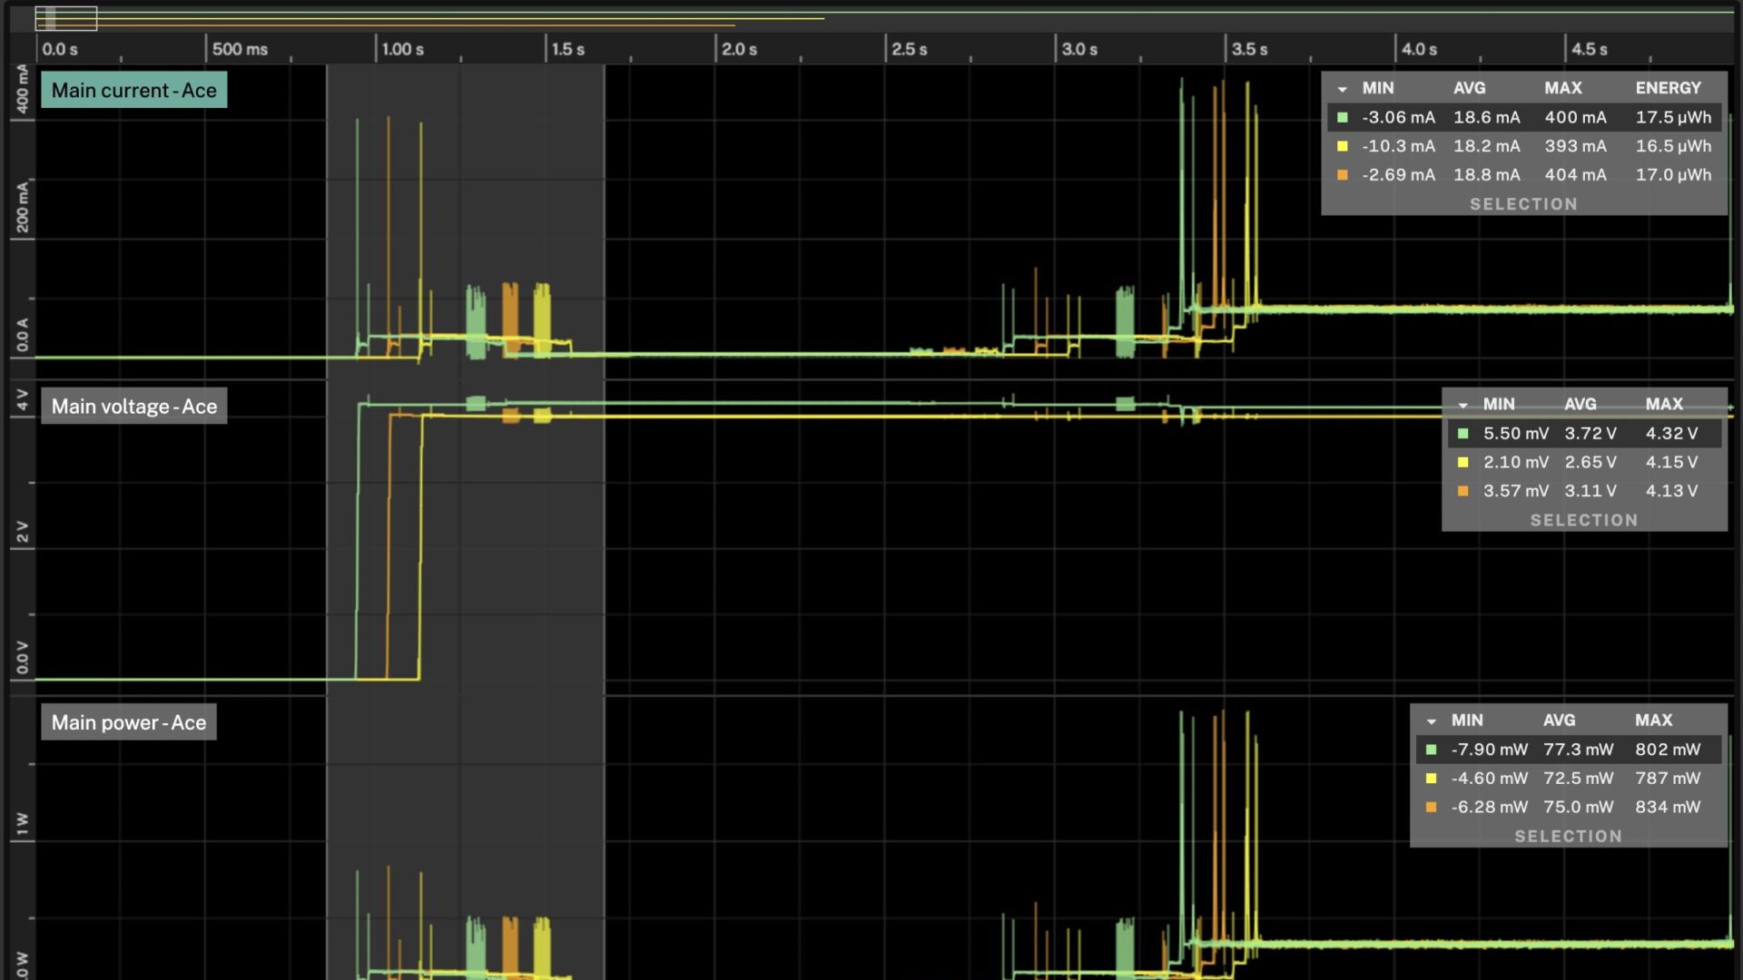The height and width of the screenshot is (980, 1743).
Task: Click green swatch in current statistics panel
Action: [x=1342, y=117]
